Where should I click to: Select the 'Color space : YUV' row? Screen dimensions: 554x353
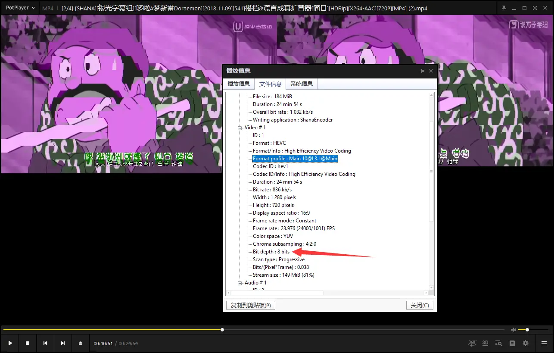[273, 236]
